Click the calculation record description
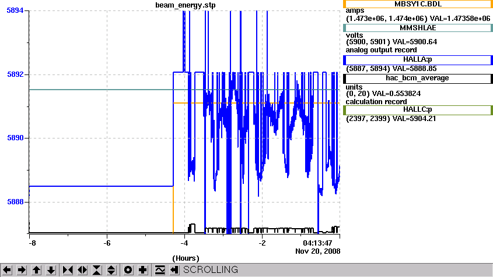The height and width of the screenshot is (277, 493). click(x=376, y=102)
